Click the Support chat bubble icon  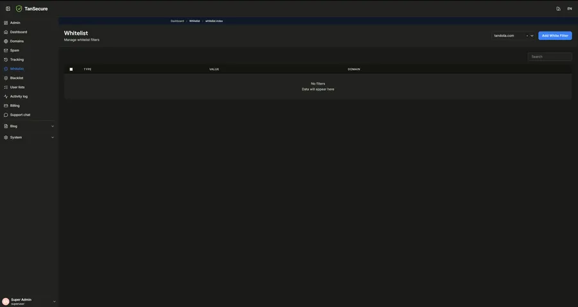6,115
